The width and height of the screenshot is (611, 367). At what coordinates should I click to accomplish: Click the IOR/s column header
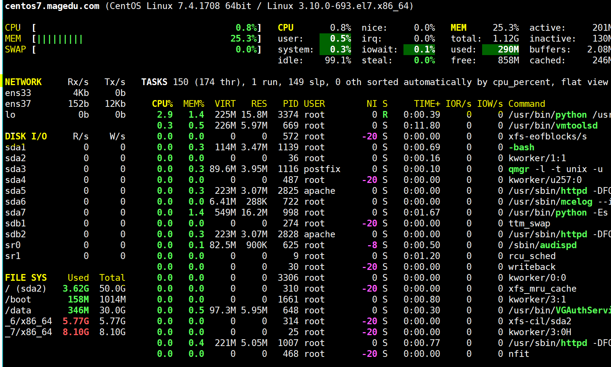[459, 104]
